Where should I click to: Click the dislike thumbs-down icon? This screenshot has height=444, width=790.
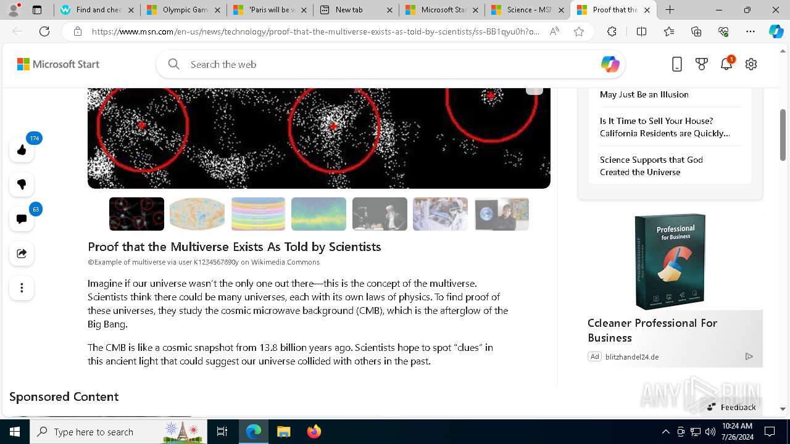22,184
